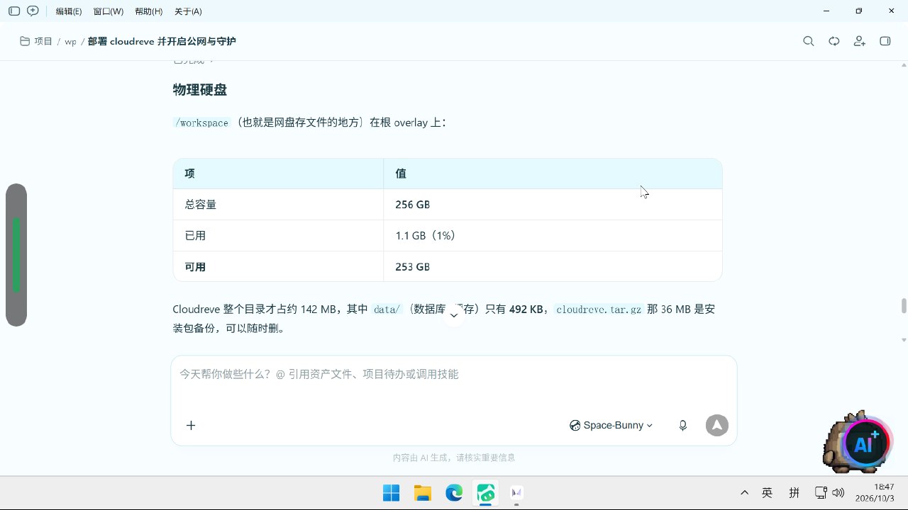Toggle the left sidebar panel icon
Viewport: 908px width, 510px height.
click(14, 11)
